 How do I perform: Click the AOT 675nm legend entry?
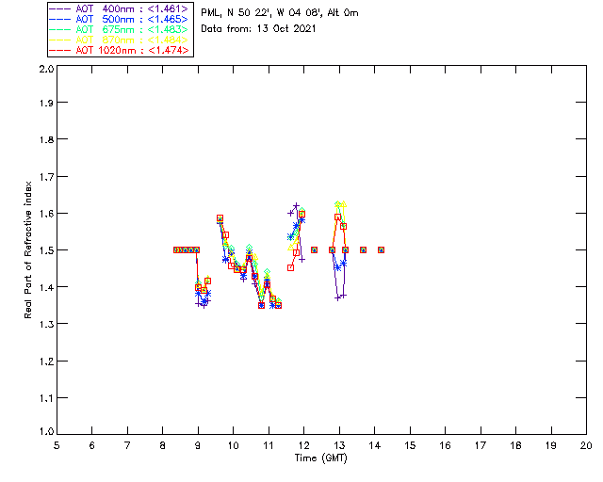coord(119,29)
